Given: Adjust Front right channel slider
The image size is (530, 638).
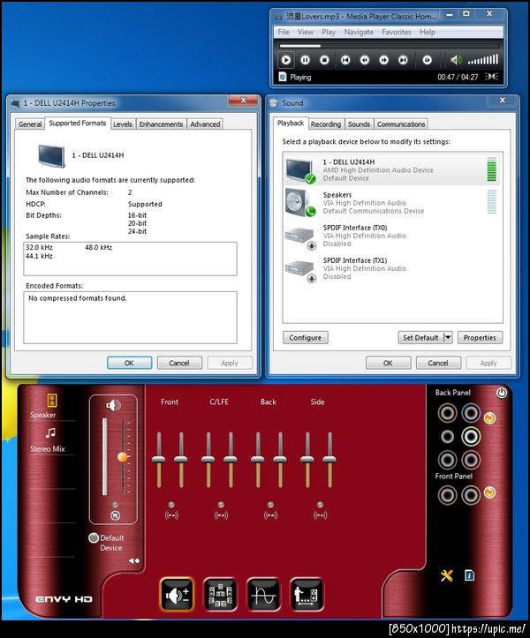Looking at the screenshot, I should tap(181, 460).
